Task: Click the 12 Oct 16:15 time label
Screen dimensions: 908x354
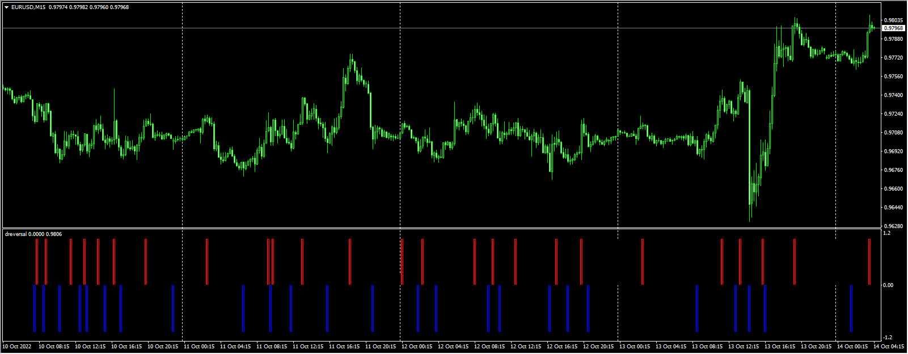Action: (562, 346)
